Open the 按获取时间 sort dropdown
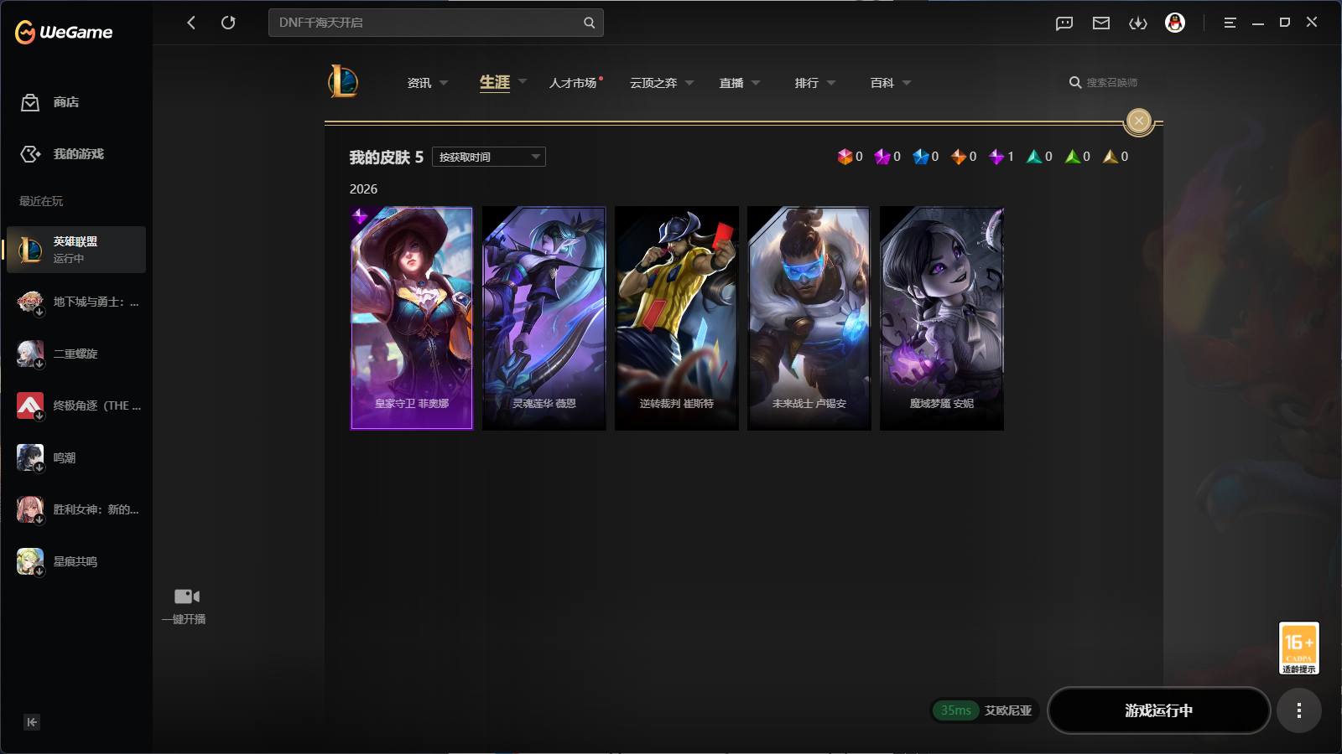 [x=489, y=157]
